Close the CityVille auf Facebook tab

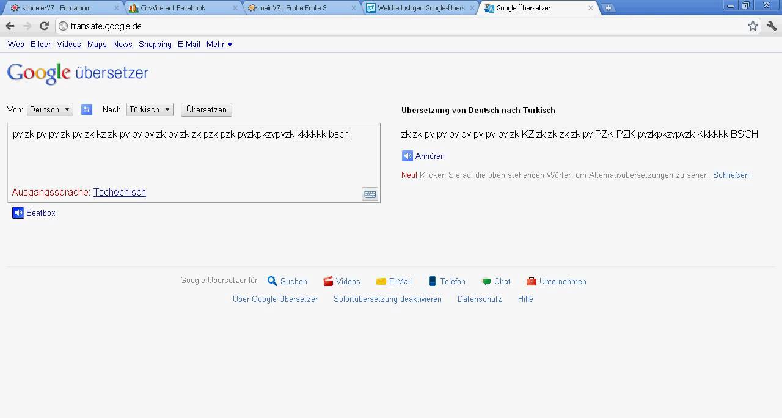235,8
